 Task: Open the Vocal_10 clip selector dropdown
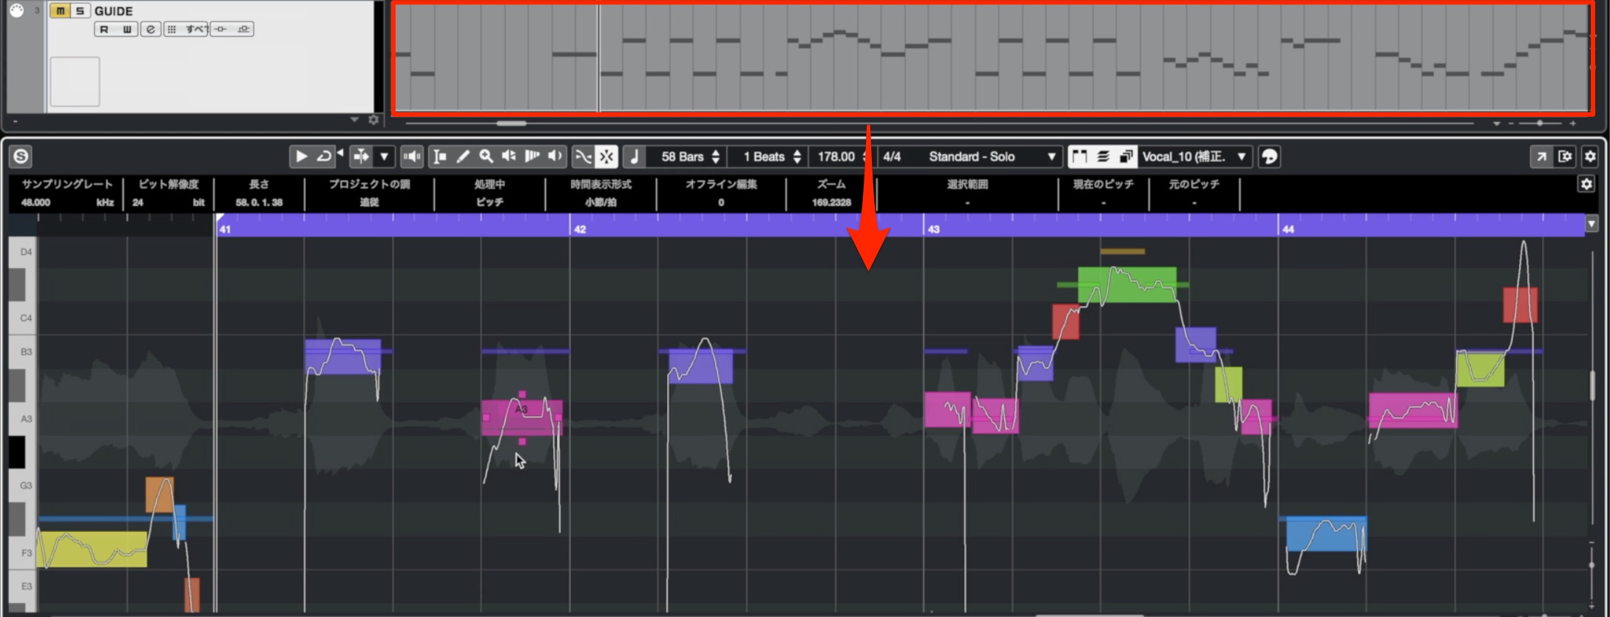[x=1195, y=156]
